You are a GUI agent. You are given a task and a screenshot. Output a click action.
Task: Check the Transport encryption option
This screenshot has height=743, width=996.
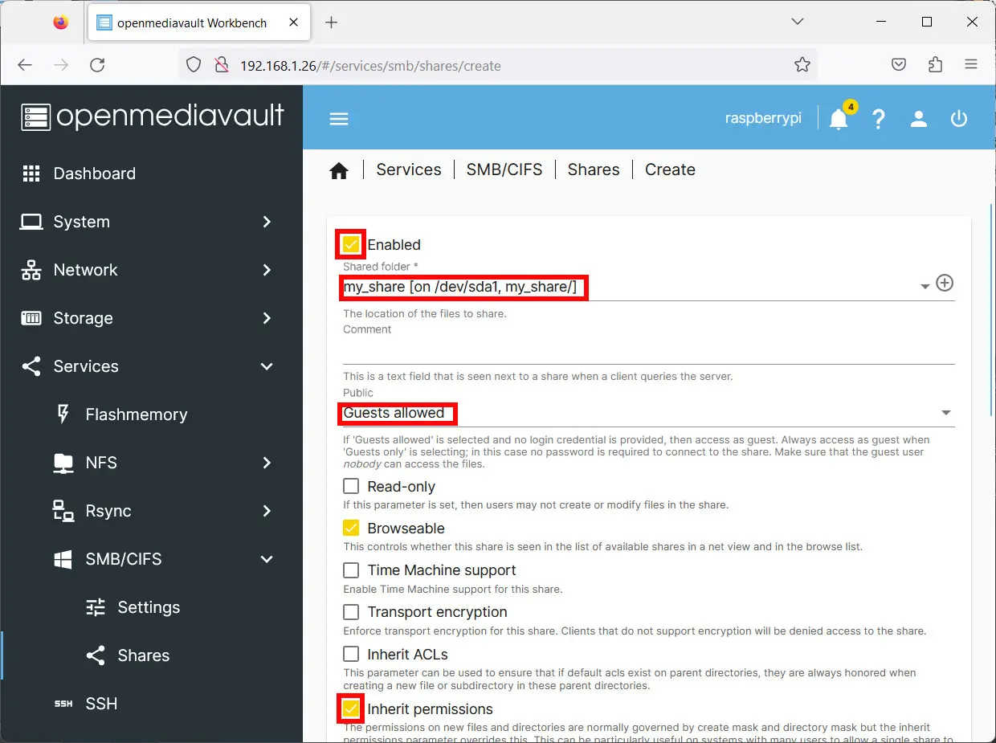(x=351, y=611)
